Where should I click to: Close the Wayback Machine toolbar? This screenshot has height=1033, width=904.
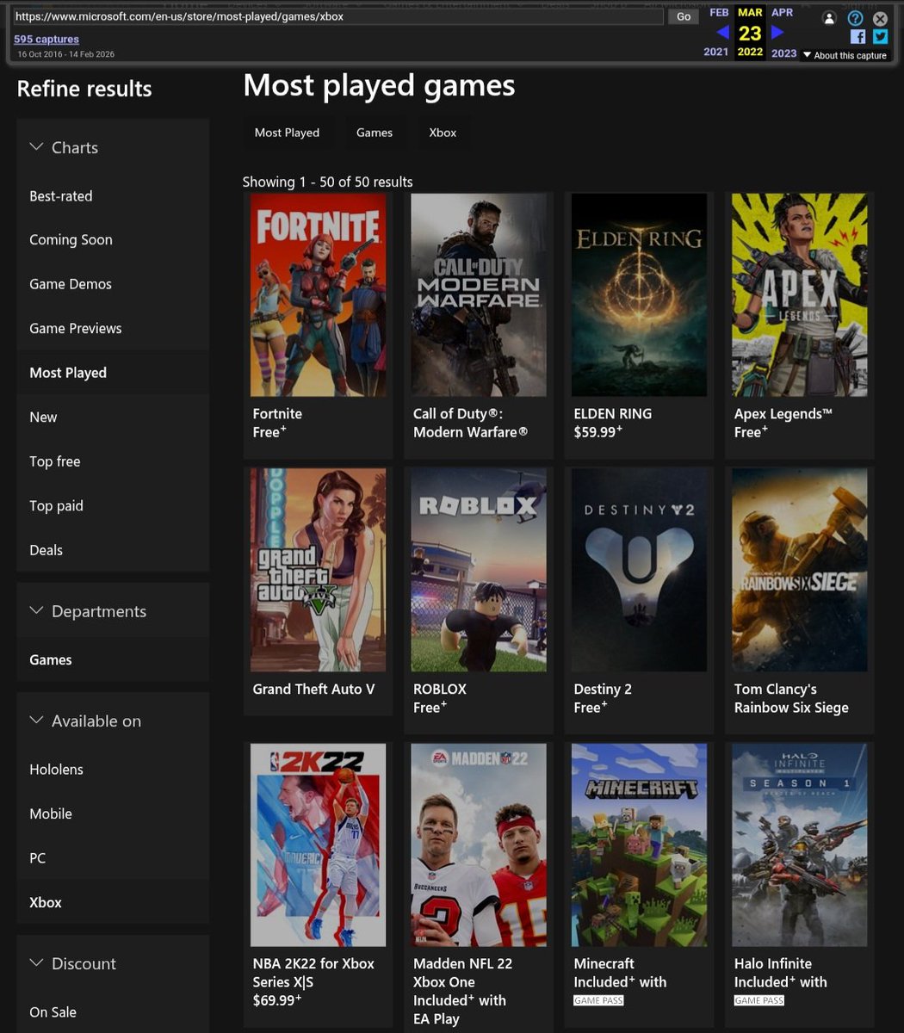880,18
